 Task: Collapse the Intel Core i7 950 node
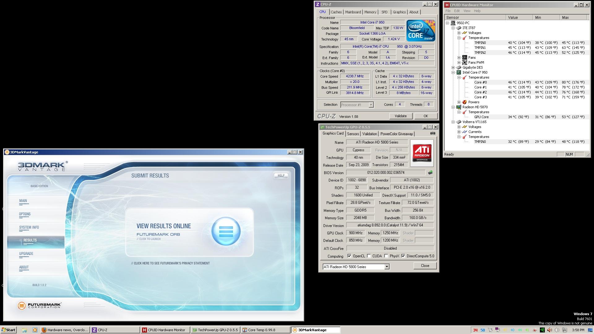tap(453, 72)
